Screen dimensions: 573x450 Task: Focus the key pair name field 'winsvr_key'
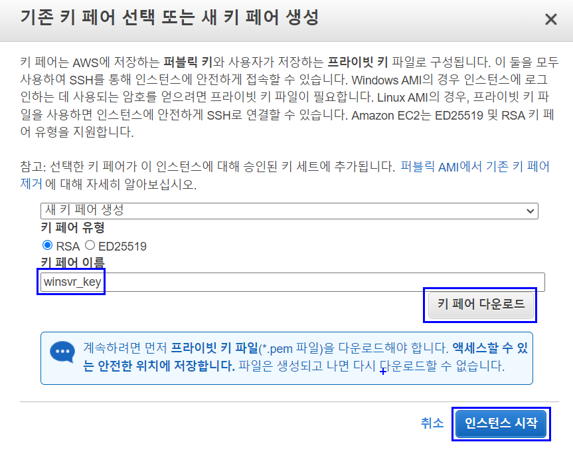click(x=292, y=282)
